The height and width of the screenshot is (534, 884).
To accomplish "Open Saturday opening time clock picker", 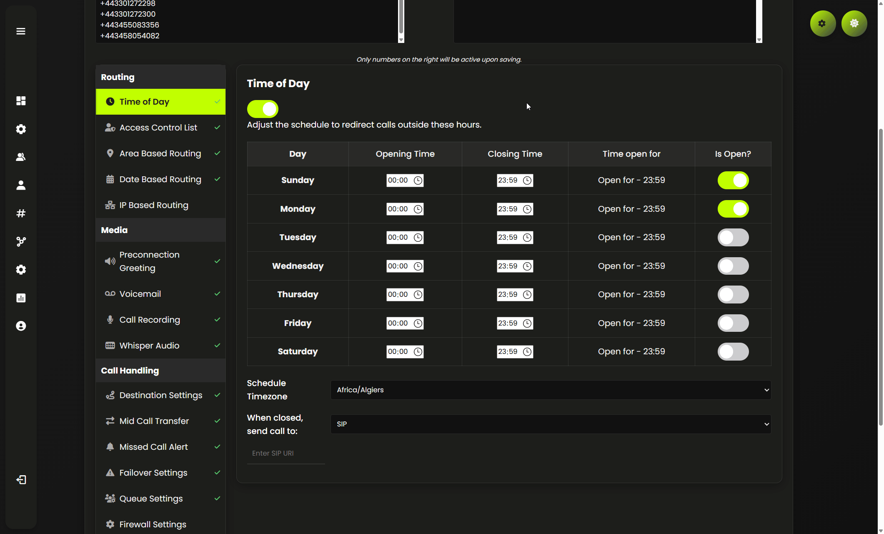I will pyautogui.click(x=418, y=352).
